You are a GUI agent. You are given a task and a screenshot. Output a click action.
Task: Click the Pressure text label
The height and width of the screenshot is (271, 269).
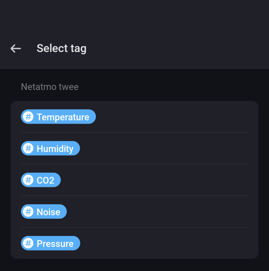click(x=55, y=244)
